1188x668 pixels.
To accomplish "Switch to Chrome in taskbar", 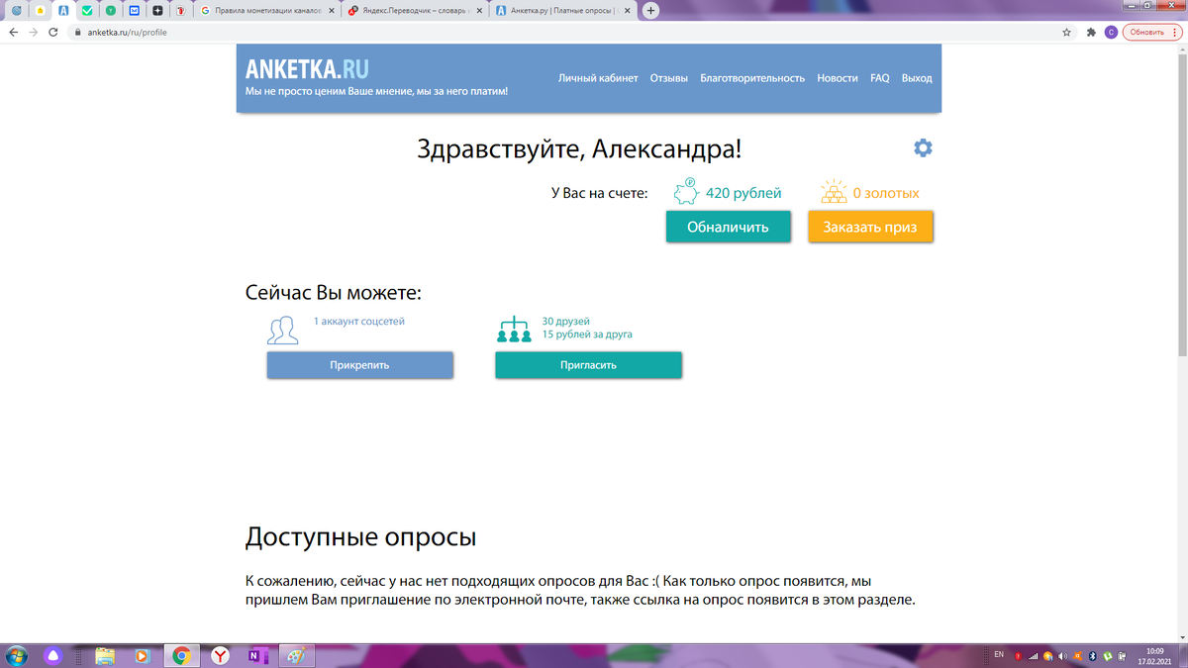I will [x=181, y=655].
